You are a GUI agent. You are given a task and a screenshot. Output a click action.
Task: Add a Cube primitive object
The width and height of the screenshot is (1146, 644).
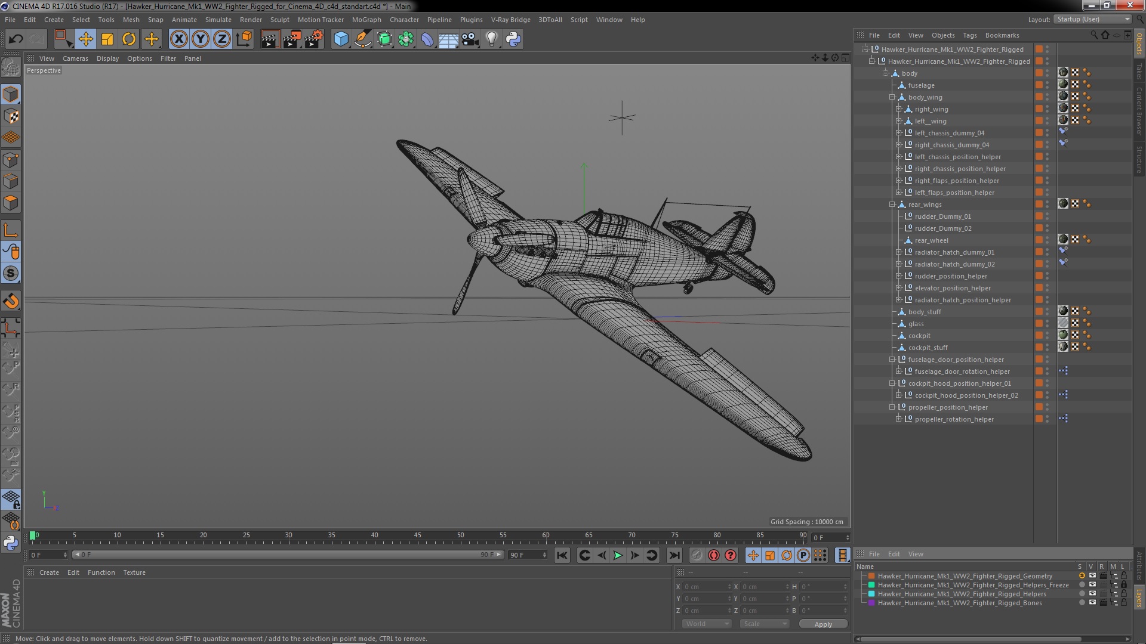click(341, 39)
